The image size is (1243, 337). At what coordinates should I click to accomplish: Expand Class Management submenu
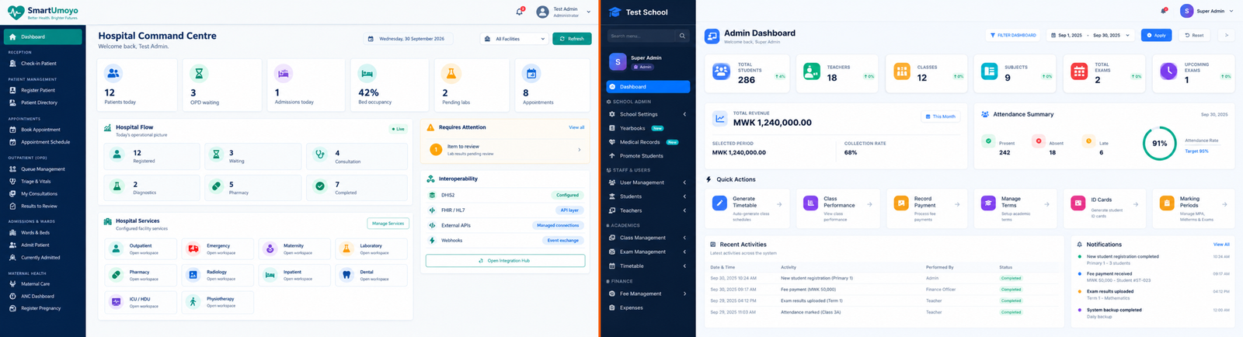(x=684, y=238)
